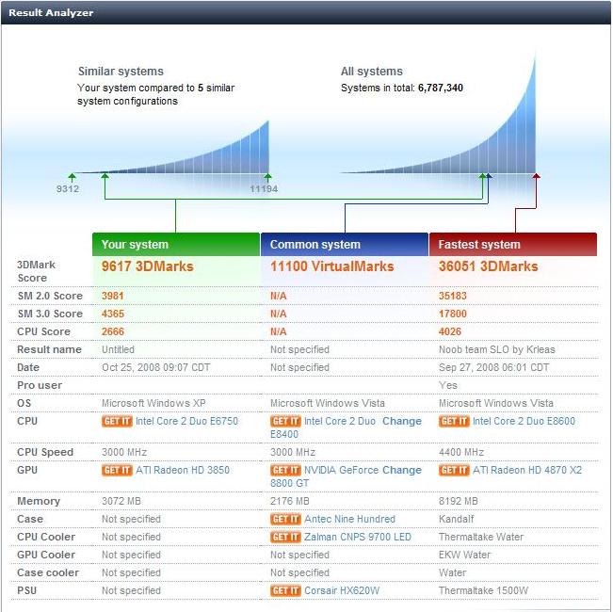The height and width of the screenshot is (612, 613).
Task: Open the NVIDIA GeForce link
Action: tap(340, 470)
